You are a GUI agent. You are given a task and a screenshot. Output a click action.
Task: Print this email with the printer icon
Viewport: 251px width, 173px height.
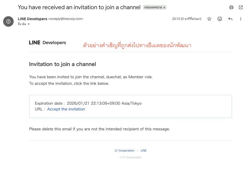pos(231,7)
